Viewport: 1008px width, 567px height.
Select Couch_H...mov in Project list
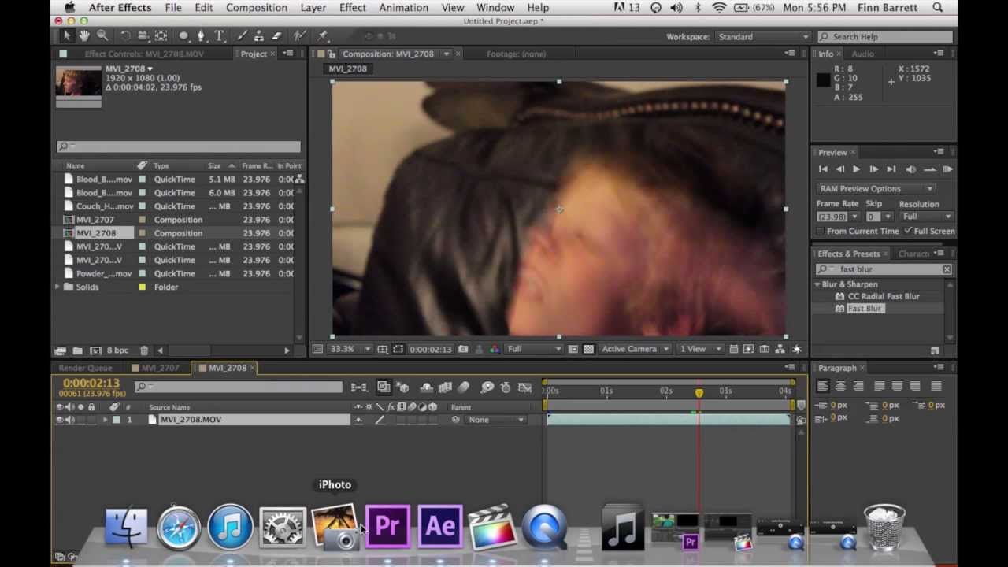[104, 206]
